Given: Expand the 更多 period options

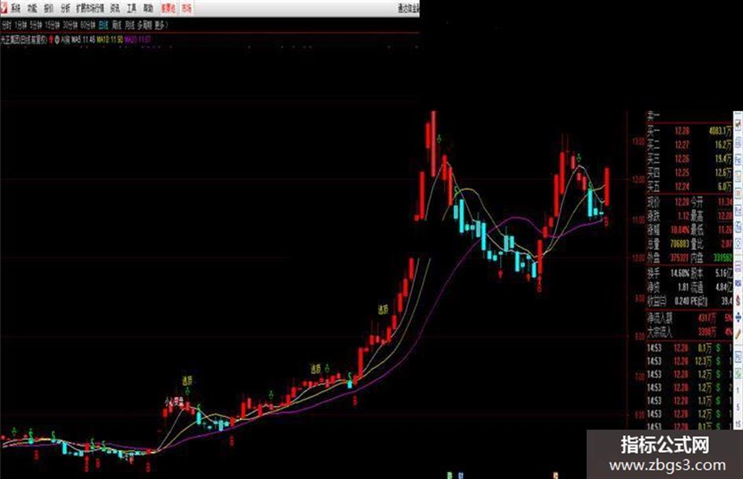Looking at the screenshot, I should pyautogui.click(x=160, y=24).
